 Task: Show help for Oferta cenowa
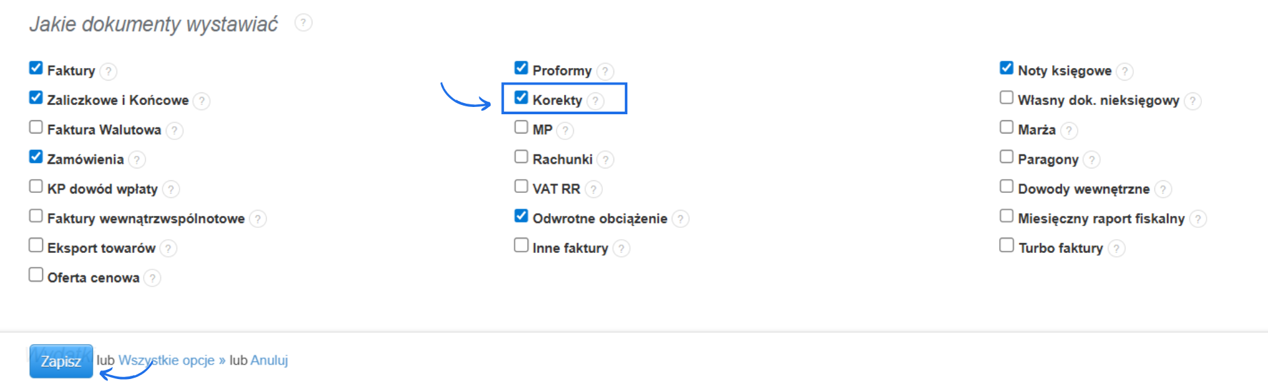tap(152, 278)
